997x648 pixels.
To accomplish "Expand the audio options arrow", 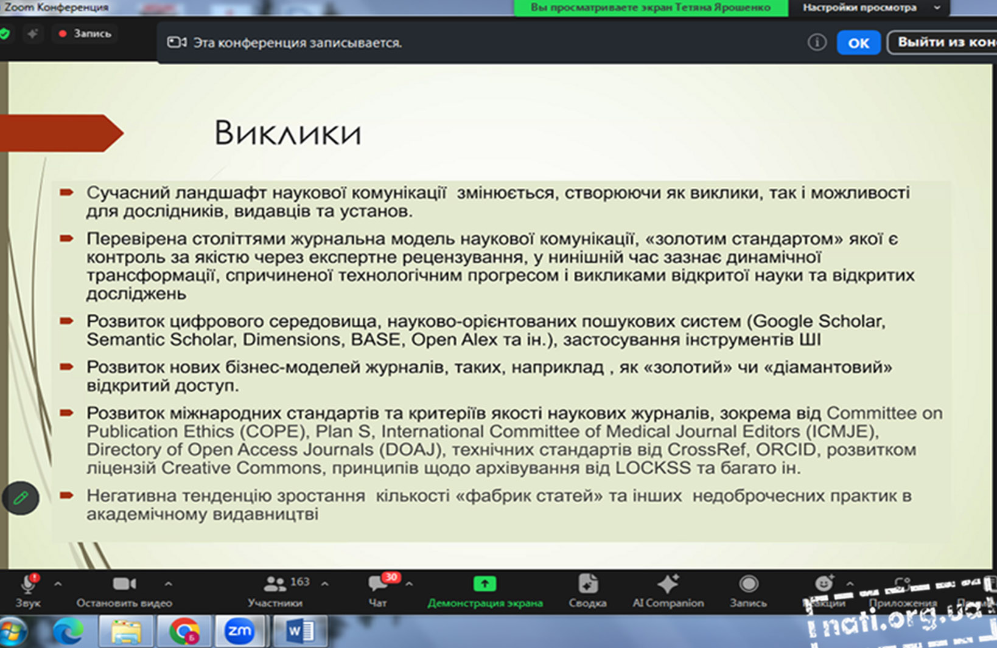I will (58, 584).
